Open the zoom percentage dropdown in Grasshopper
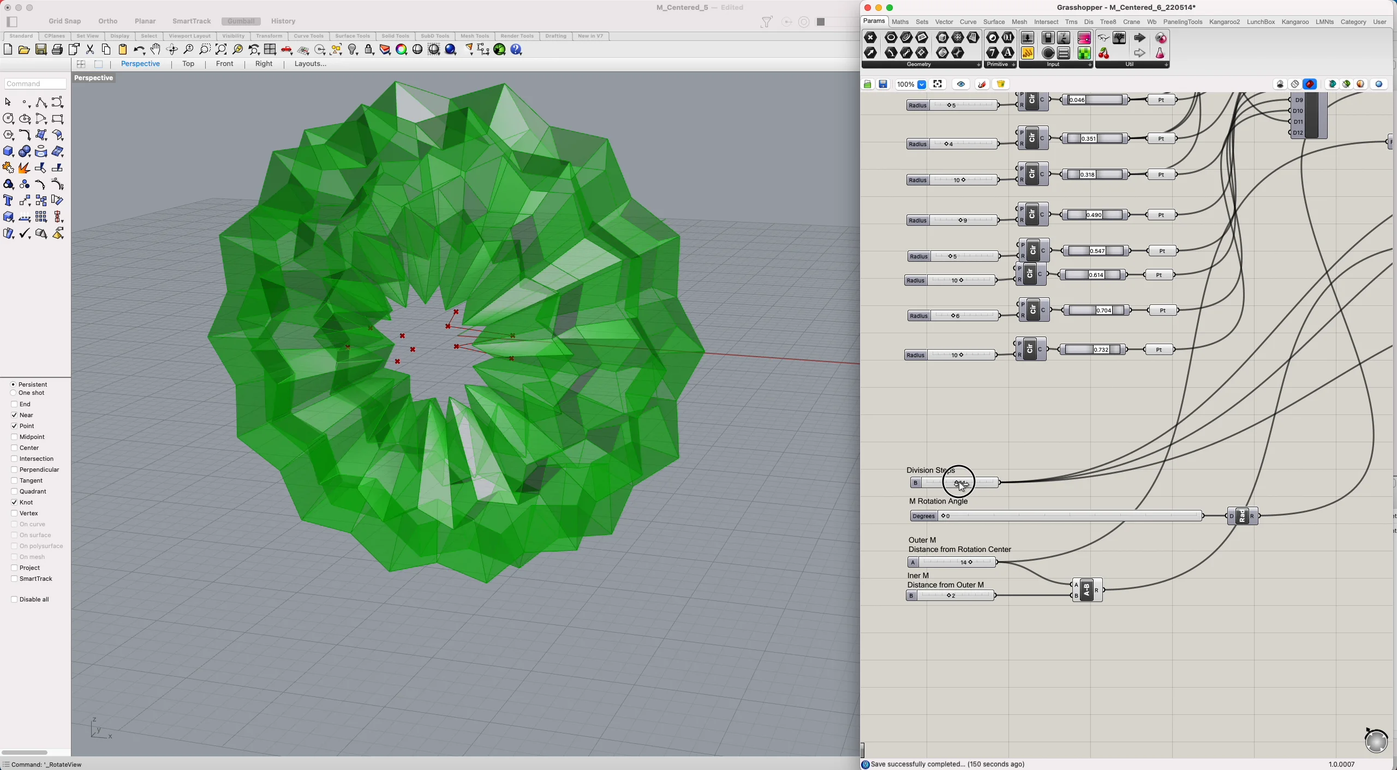This screenshot has width=1397, height=770. click(x=923, y=84)
